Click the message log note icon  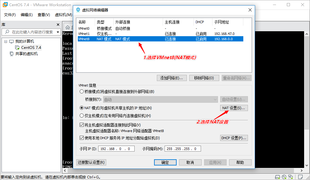[x=300, y=177]
